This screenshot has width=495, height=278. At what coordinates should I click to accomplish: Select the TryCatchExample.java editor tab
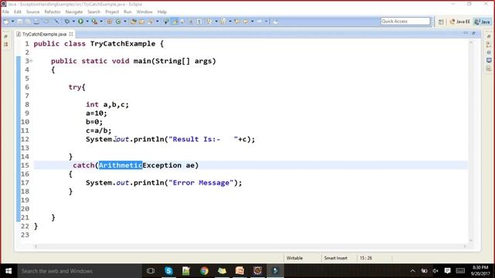click(x=44, y=34)
